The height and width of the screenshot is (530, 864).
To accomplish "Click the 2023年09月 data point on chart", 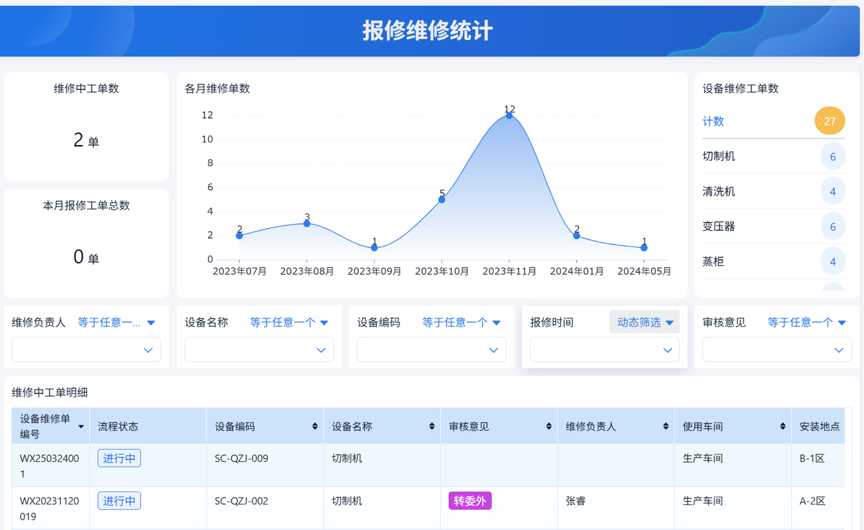I will (375, 248).
